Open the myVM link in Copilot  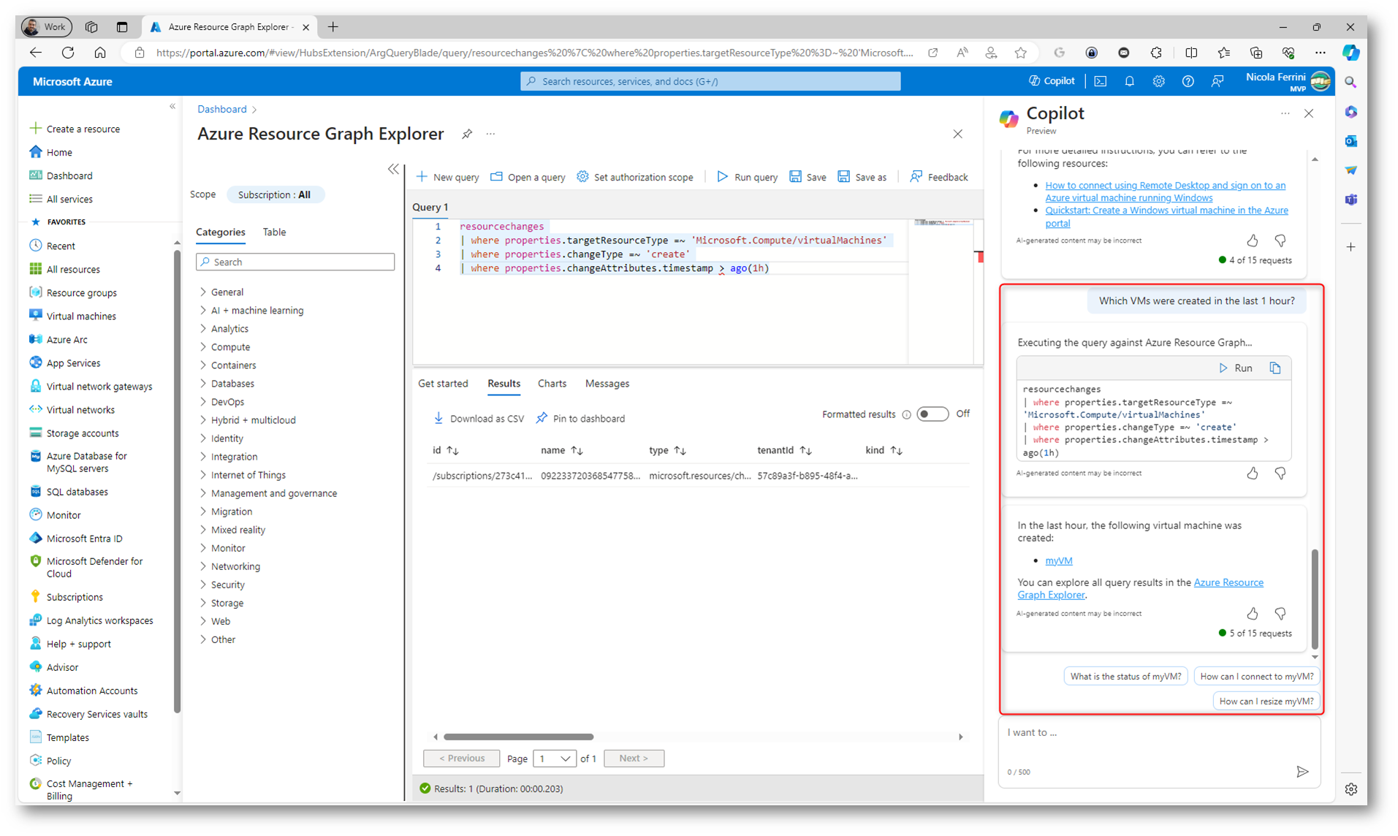1058,560
